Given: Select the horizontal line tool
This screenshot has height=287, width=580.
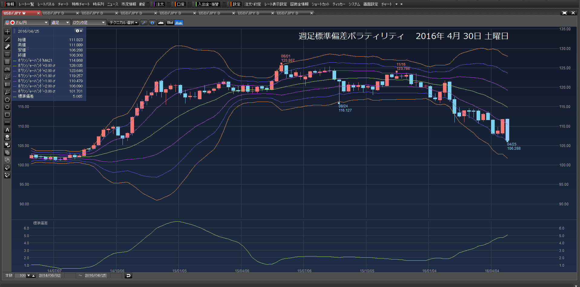Looking at the screenshot, I should pos(7,122).
